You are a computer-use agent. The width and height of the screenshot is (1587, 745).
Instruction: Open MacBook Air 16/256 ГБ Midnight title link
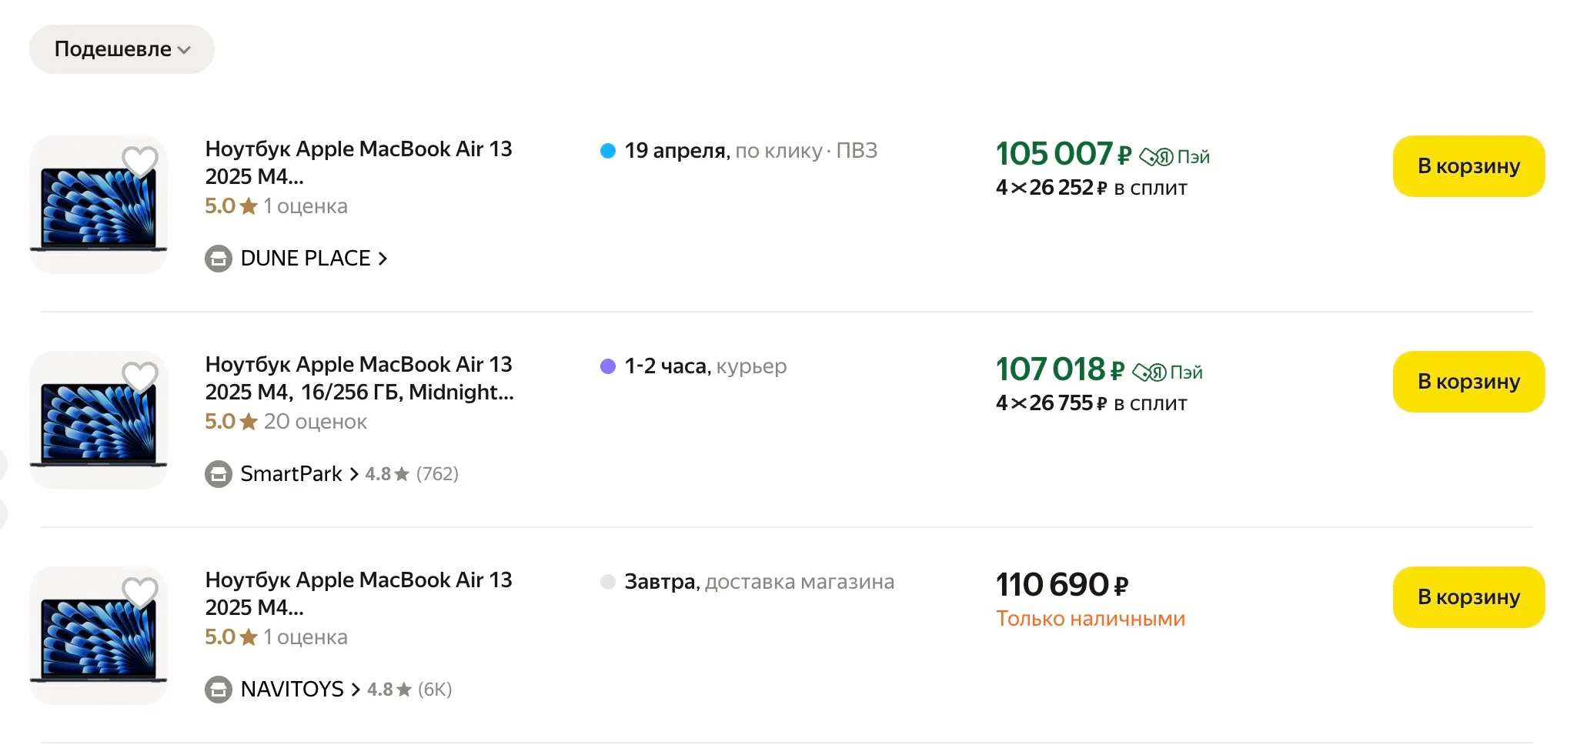click(359, 378)
